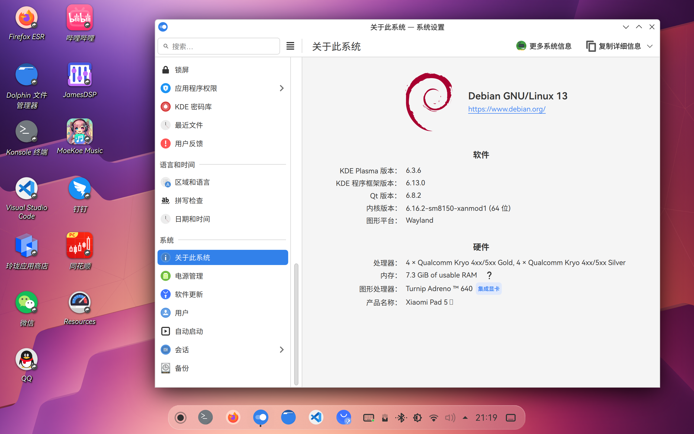Click the sidebar vertical scrollbar
The height and width of the screenshot is (434, 694).
click(x=296, y=324)
